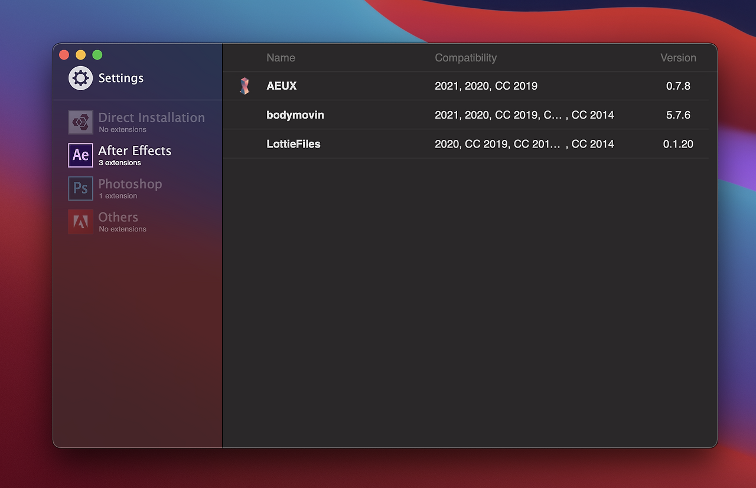Viewport: 756px width, 488px height.
Task: Select Direct Installation in sidebar
Action: (152, 117)
